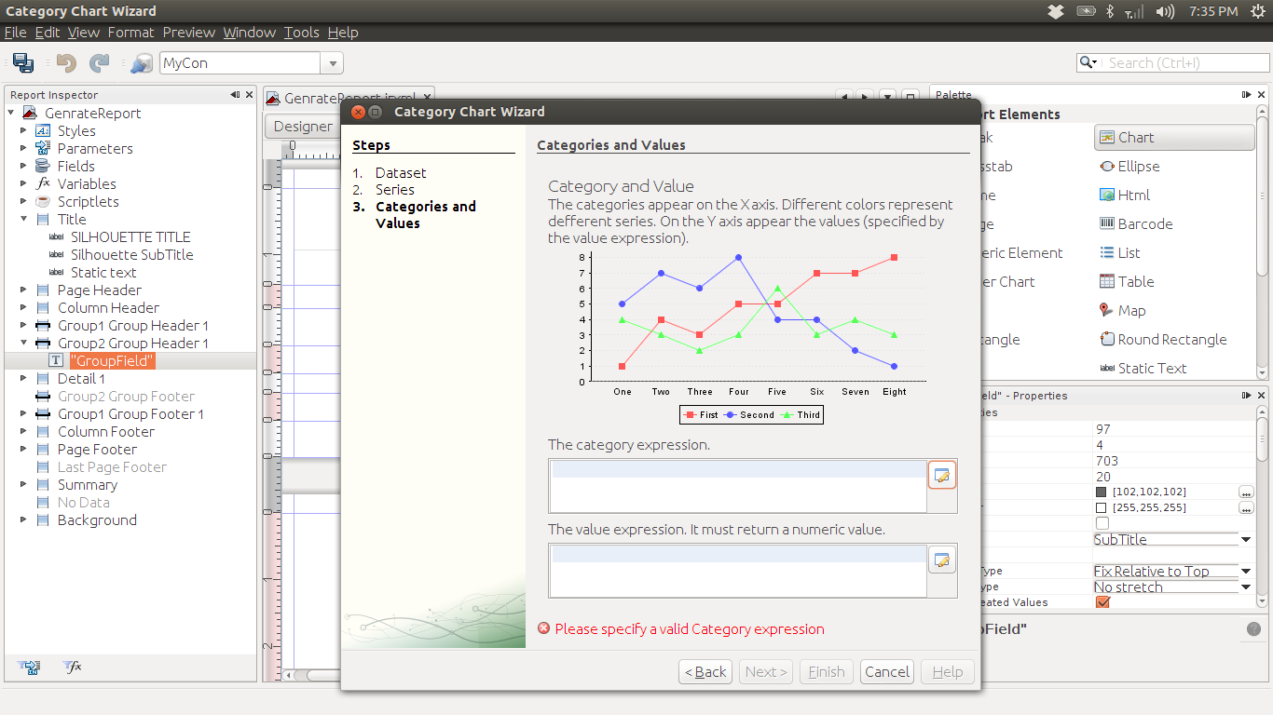Screen dimensions: 1273x715
Task: Check the transparent background checkbox in Properties
Action: click(1102, 522)
